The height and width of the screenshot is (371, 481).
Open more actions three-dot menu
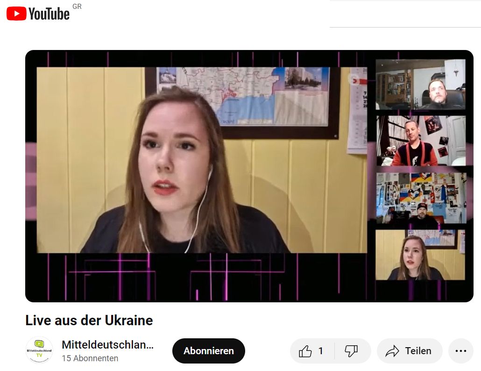(x=460, y=351)
